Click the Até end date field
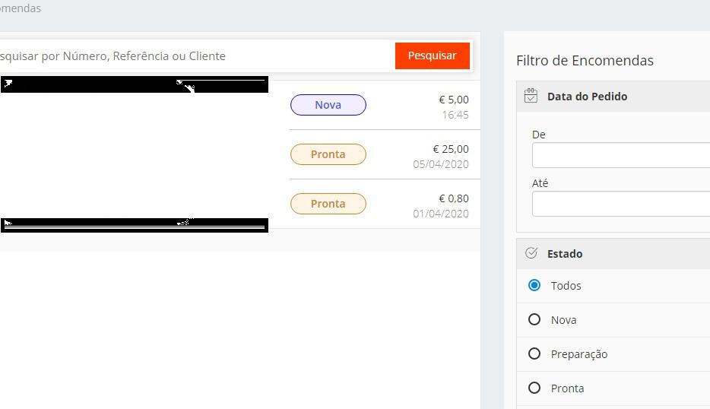Viewport: 710px width, 409px height. tap(620, 204)
